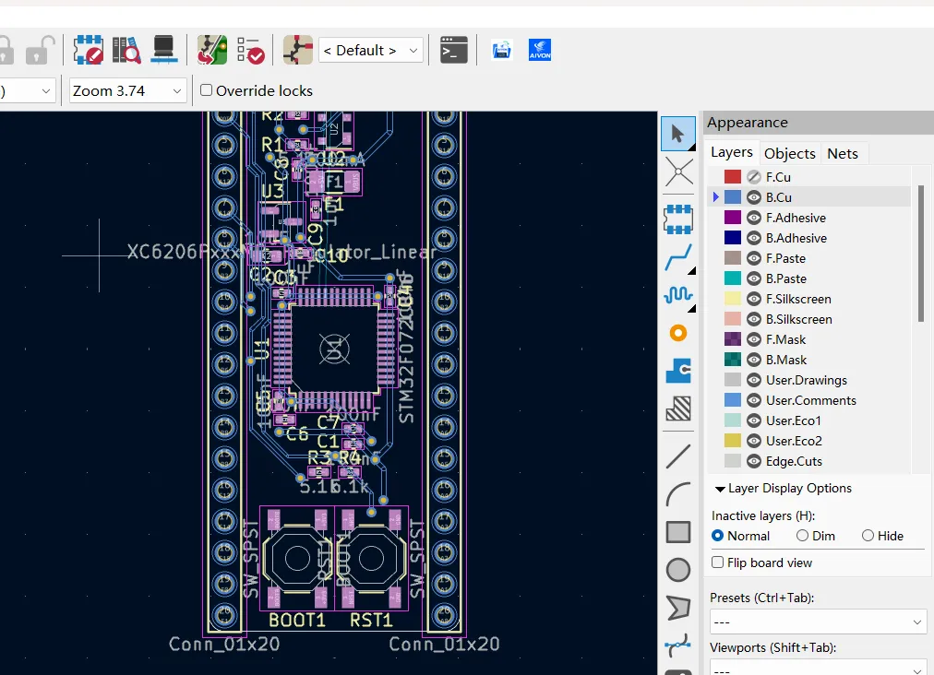Make B.Adhesive the active layer
The height and width of the screenshot is (675, 934).
click(796, 238)
